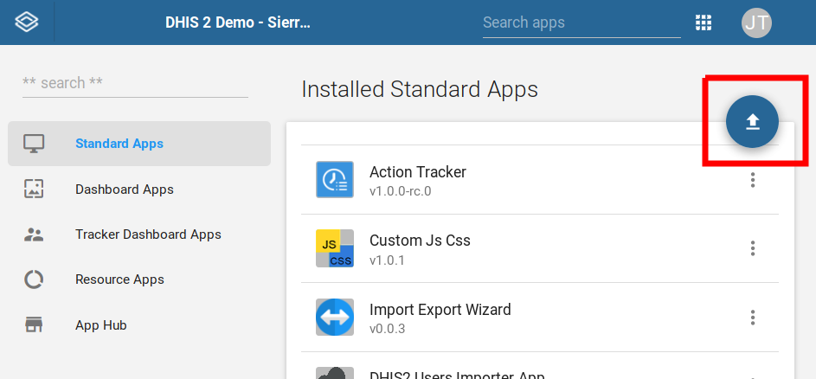Open more options for Import Export Wizard
816x379 pixels.
coord(753,317)
